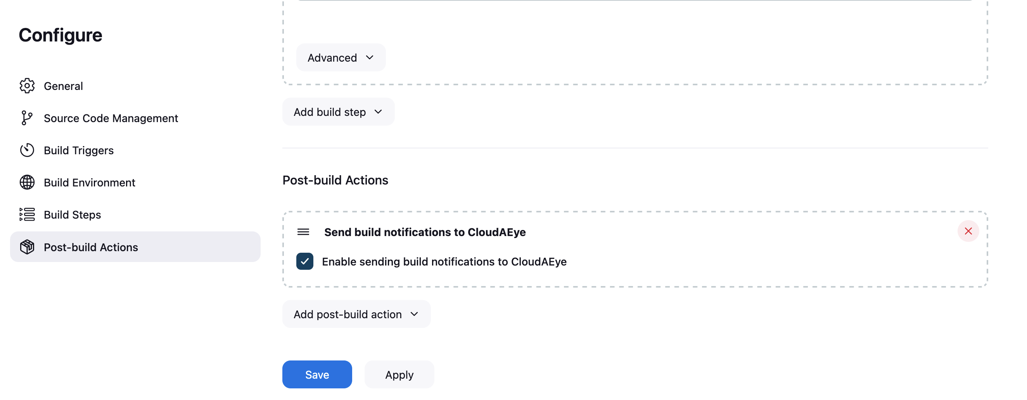
Task: Open the Build Environment section label
Action: point(90,183)
